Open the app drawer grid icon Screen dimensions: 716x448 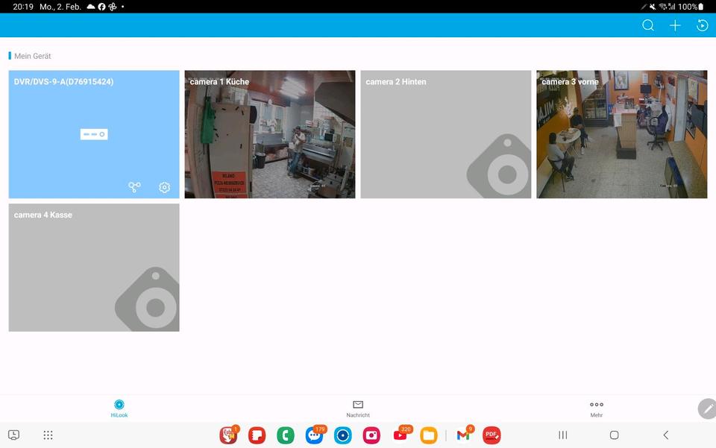48,435
